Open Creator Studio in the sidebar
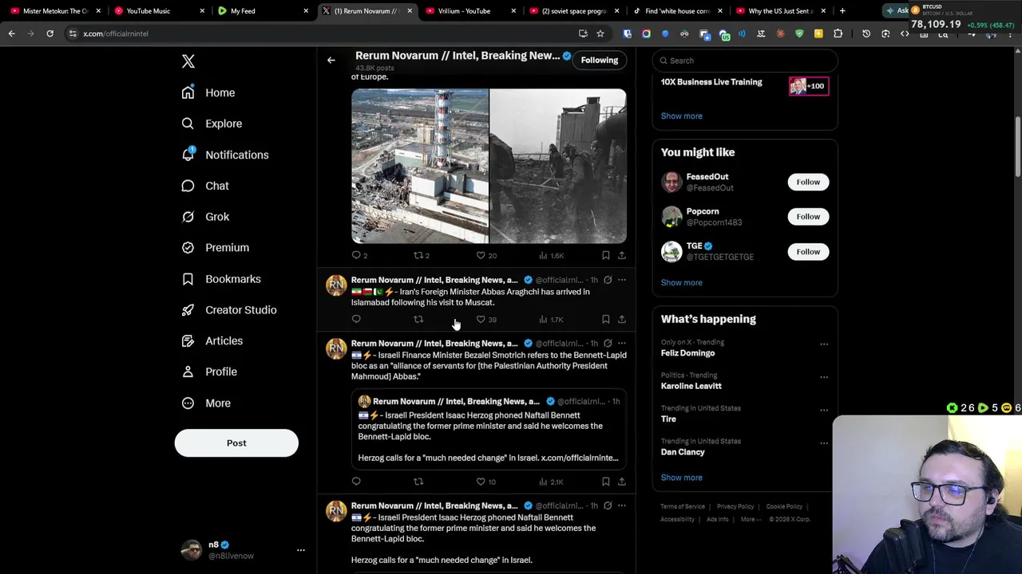 point(228,310)
